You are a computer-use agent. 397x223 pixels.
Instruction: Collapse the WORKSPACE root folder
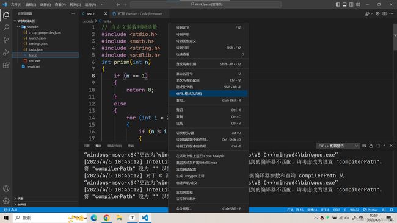(x=15, y=21)
